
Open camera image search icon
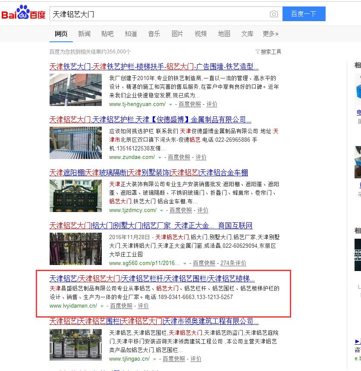[273, 14]
